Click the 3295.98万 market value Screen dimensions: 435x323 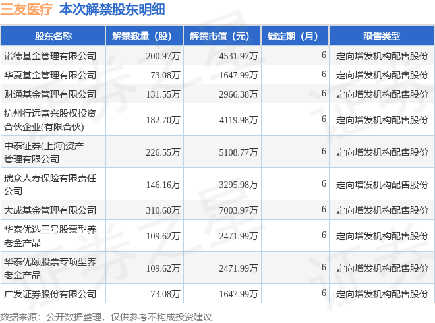pyautogui.click(x=239, y=185)
